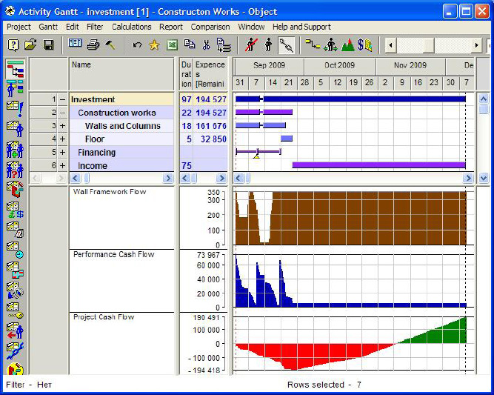Toggle the pressed link chain toolbar button

point(287,45)
